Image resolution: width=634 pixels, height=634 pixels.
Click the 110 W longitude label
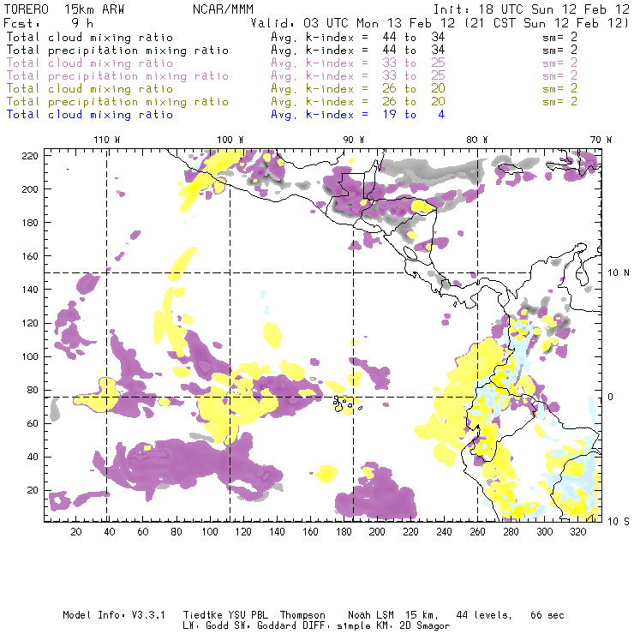(x=107, y=140)
